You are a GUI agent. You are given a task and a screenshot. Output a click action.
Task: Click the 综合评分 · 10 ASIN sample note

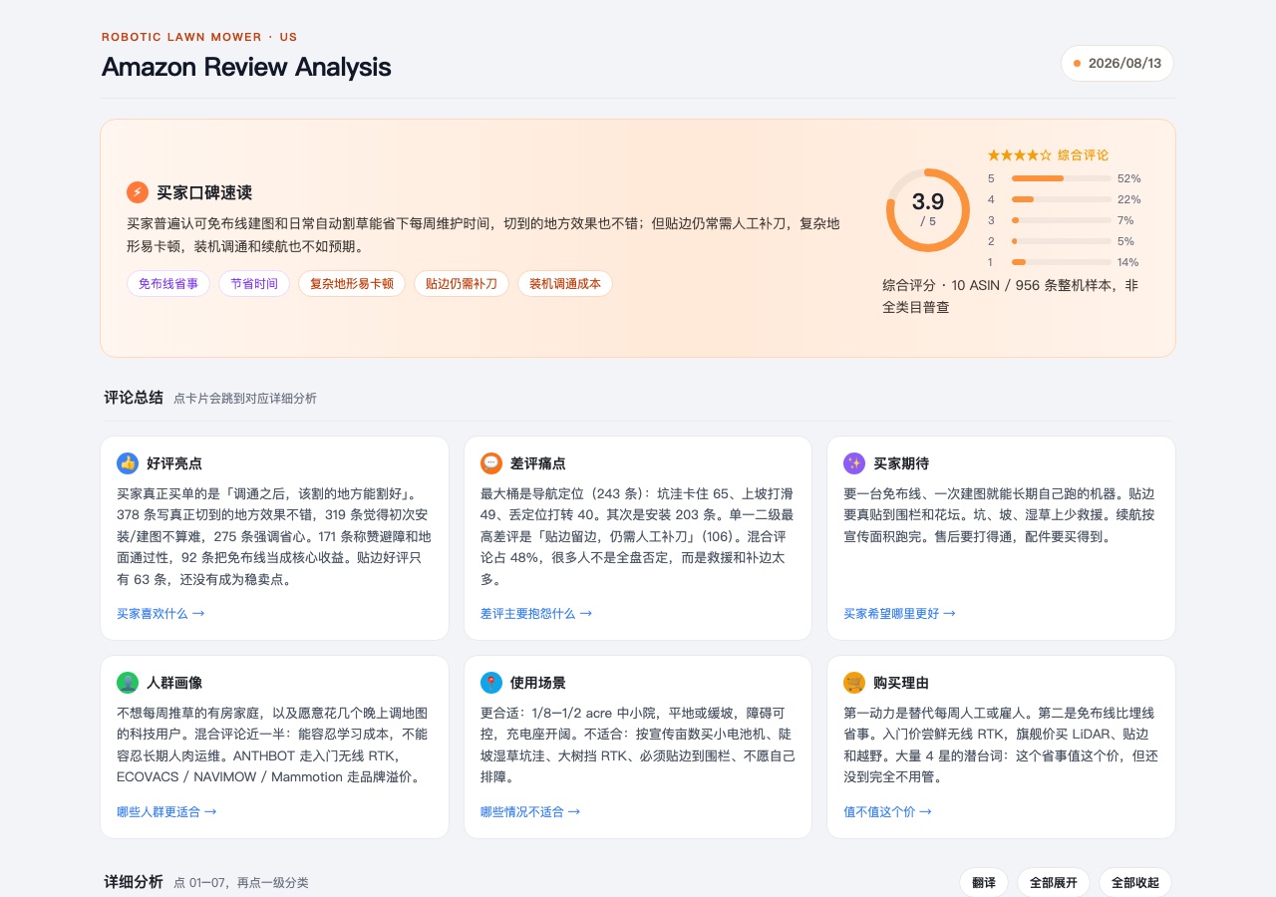click(x=1010, y=296)
